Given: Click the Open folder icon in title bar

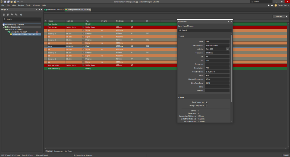Looking at the screenshot, I should 11,2.
